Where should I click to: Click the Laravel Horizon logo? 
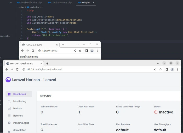(x=8, y=80)
